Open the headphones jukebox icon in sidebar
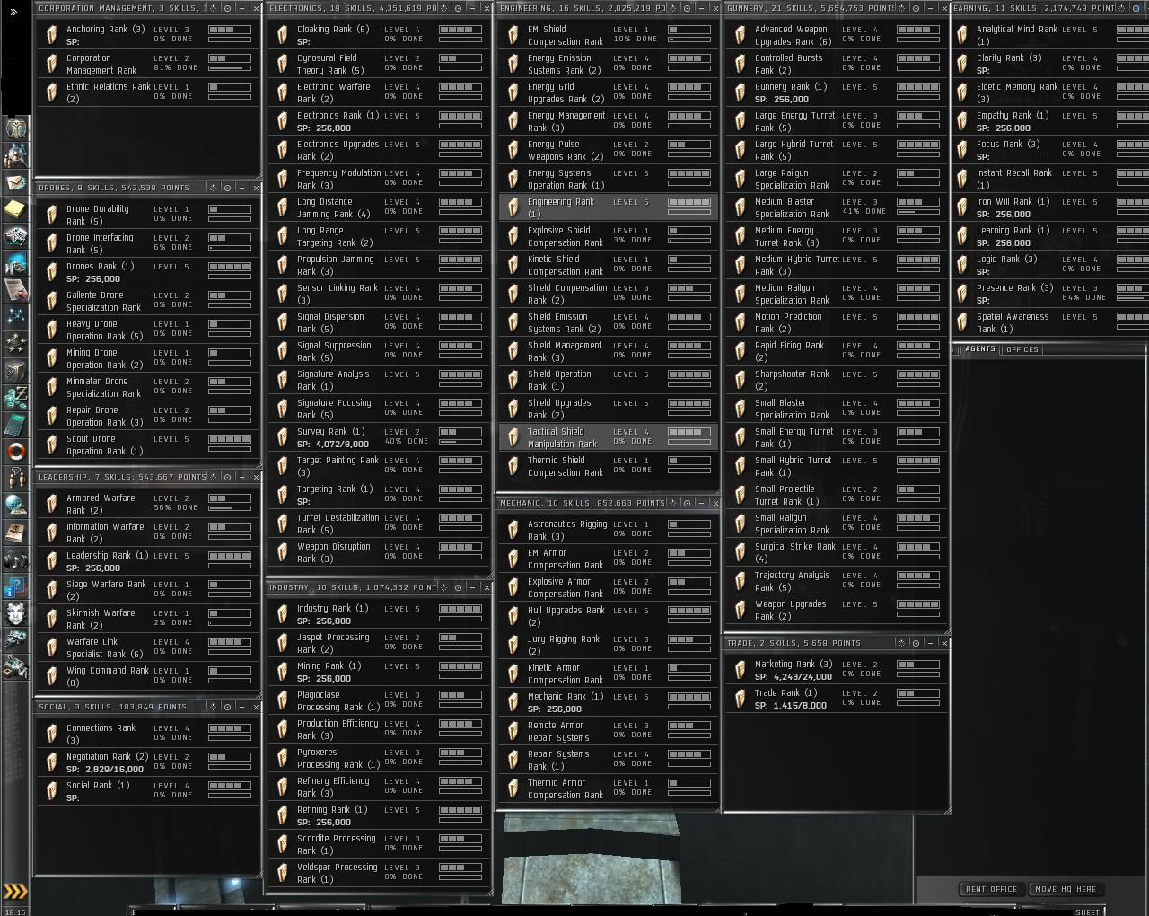The width and height of the screenshot is (1149, 916). pyautogui.click(x=15, y=559)
